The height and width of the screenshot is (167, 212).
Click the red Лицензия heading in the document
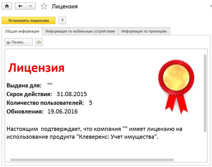pos(36,68)
